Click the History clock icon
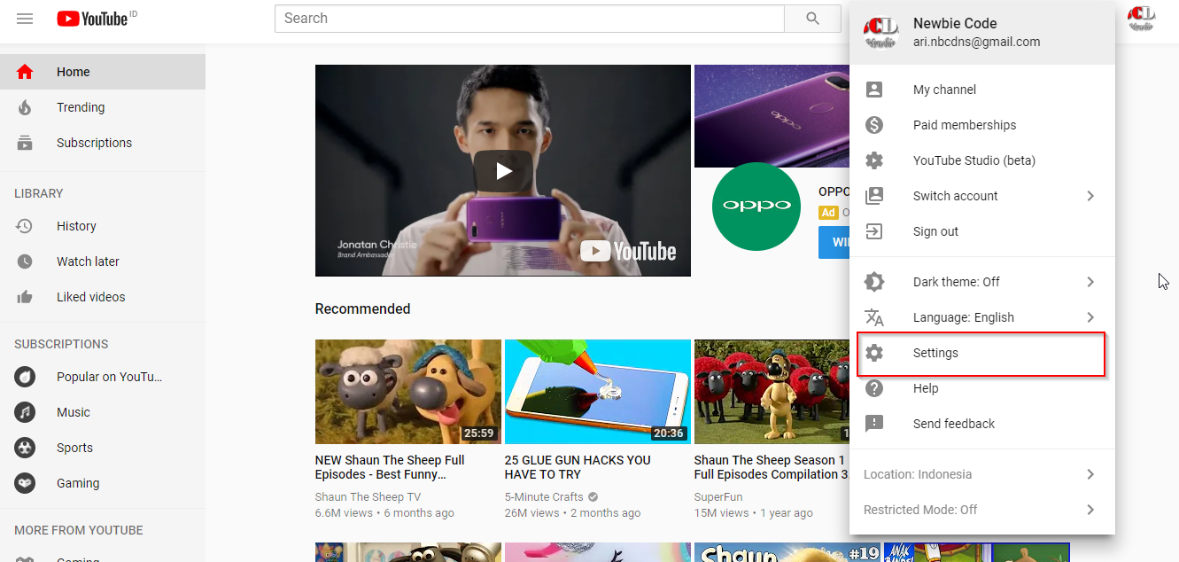The width and height of the screenshot is (1179, 562). (x=25, y=226)
